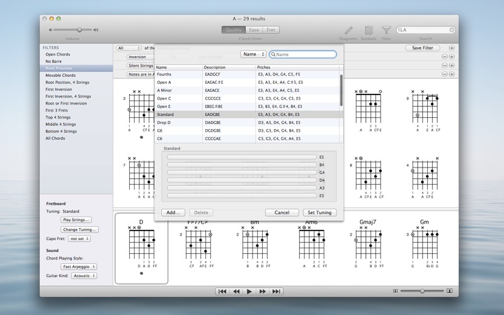Click the tuning list scrollbar

click(341, 90)
